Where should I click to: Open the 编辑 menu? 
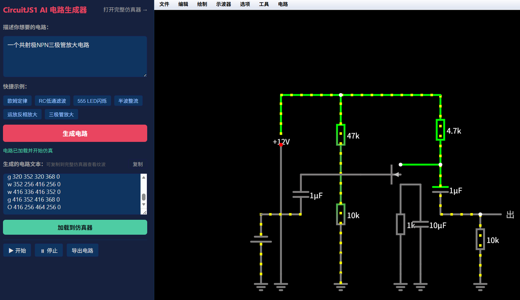(x=183, y=4)
